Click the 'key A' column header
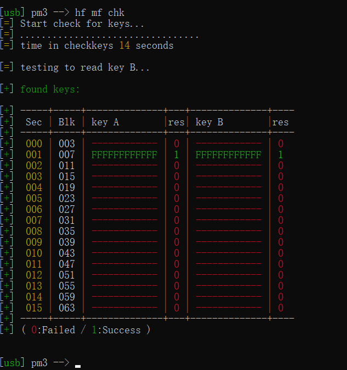347x370 pixels. coord(105,122)
